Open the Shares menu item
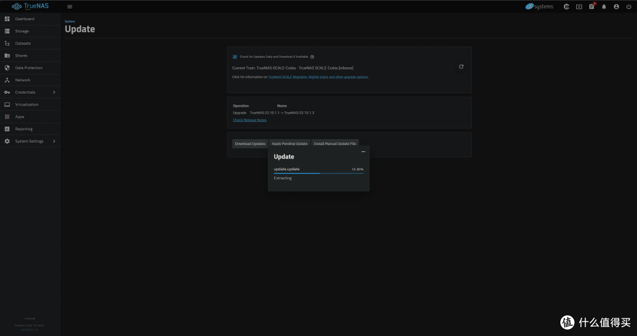The width and height of the screenshot is (637, 336). click(x=30, y=55)
